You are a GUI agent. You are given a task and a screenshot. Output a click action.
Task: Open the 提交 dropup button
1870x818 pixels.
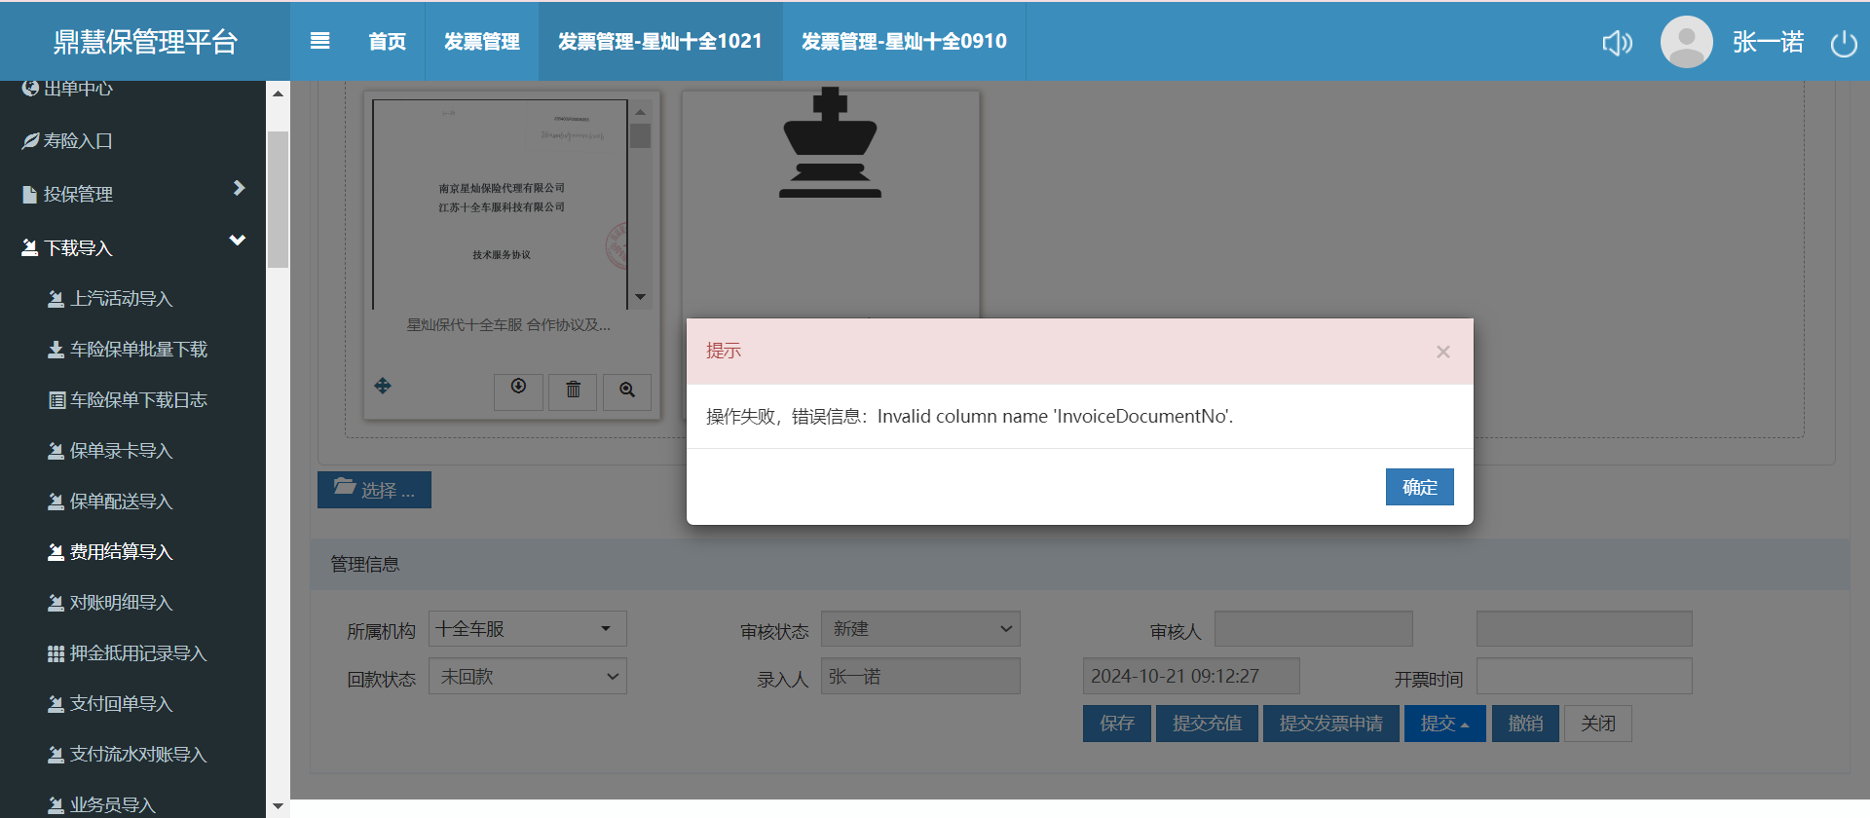[x=1445, y=724]
